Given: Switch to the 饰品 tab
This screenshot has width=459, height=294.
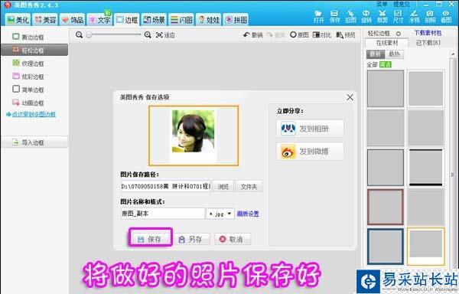Looking at the screenshot, I should click(73, 20).
